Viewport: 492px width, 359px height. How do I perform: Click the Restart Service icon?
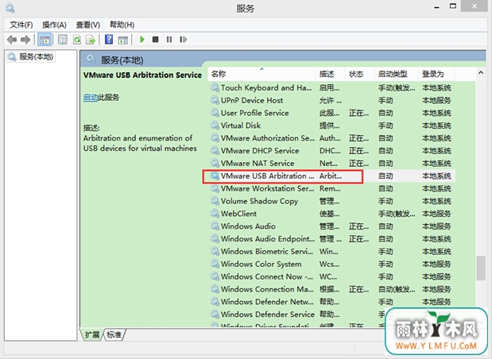click(184, 40)
